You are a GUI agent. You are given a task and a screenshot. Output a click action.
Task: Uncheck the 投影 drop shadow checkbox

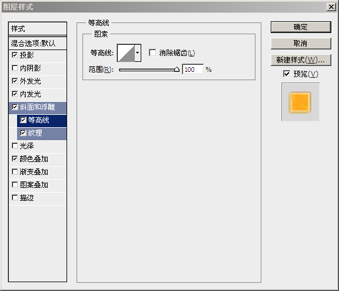click(x=15, y=55)
